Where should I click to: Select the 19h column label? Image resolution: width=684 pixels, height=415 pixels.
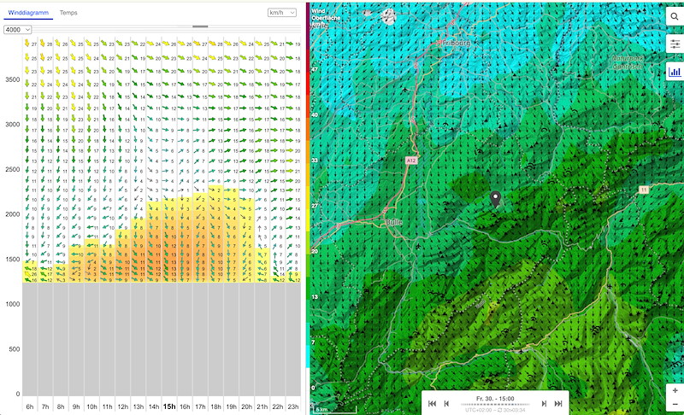click(x=231, y=406)
